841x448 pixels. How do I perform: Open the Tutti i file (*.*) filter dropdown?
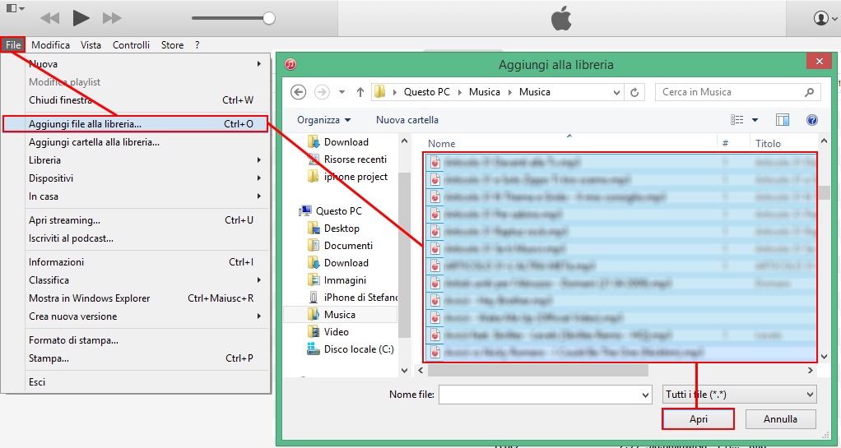pos(740,395)
